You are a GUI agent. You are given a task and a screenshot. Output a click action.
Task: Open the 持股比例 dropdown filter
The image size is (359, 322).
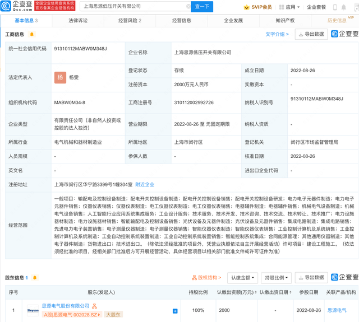[276, 278]
